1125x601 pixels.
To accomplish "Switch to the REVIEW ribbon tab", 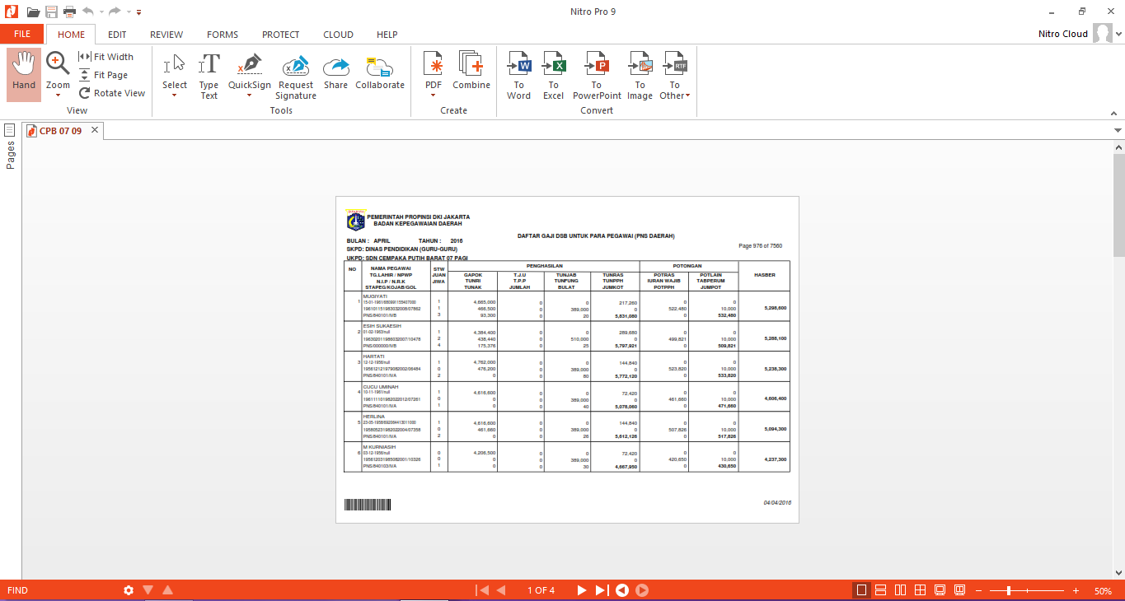I will pyautogui.click(x=166, y=35).
